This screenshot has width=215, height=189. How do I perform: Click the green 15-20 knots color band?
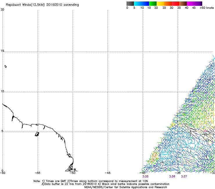pyautogui.click(x=153, y=3)
